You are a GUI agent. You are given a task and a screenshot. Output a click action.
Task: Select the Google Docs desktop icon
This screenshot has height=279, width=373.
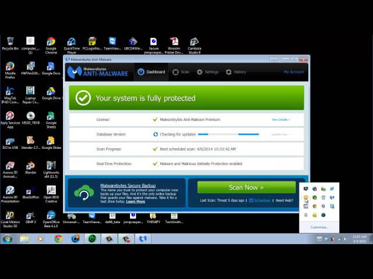[x=51, y=69]
